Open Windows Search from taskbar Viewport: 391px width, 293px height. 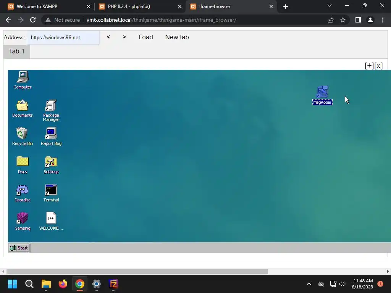(29, 284)
